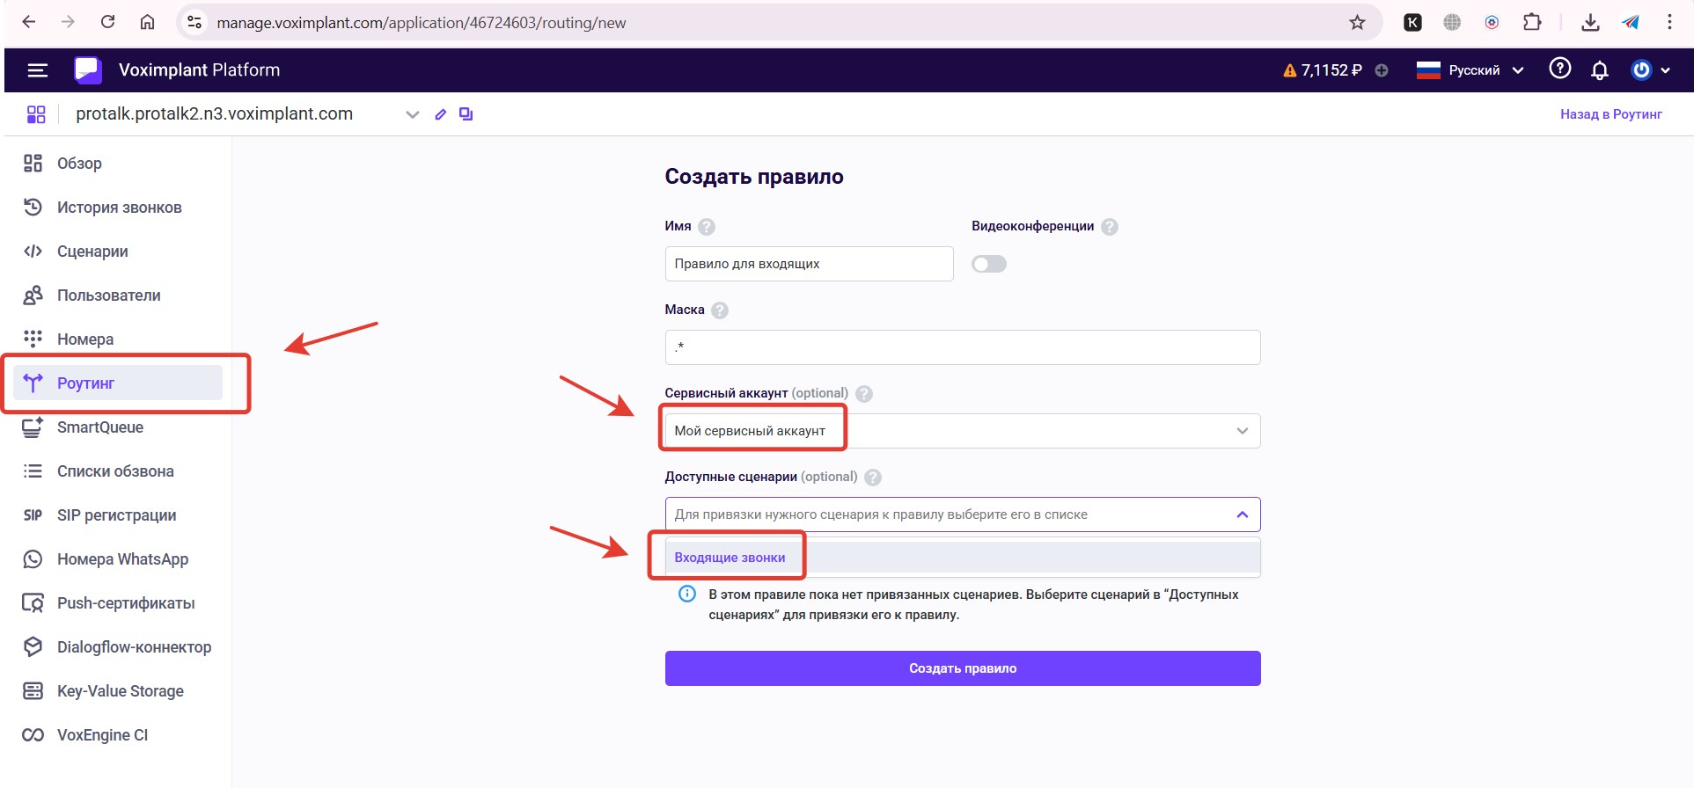Click the Маска pattern input field
Screen dimensions: 1694x788
[x=962, y=347]
